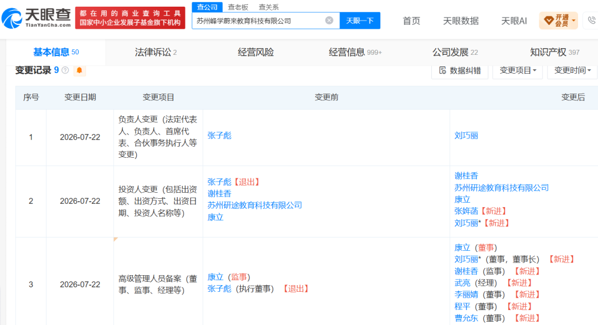This screenshot has height=325, width=598.
Task: Open the 经营信息 tab
Action: [x=355, y=52]
